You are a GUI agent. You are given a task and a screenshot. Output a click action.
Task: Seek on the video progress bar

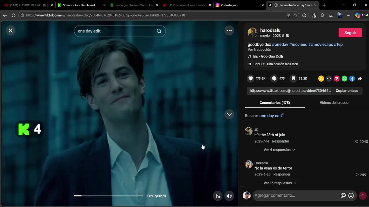[108, 196]
